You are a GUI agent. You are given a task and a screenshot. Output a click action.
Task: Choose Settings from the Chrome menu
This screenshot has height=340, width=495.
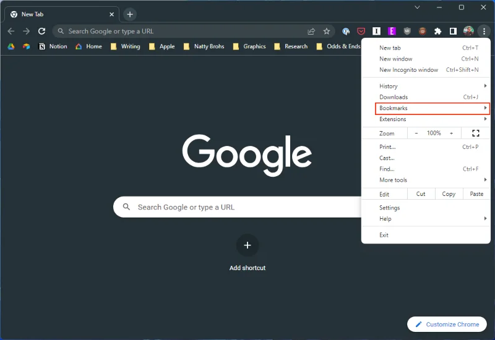pos(390,208)
